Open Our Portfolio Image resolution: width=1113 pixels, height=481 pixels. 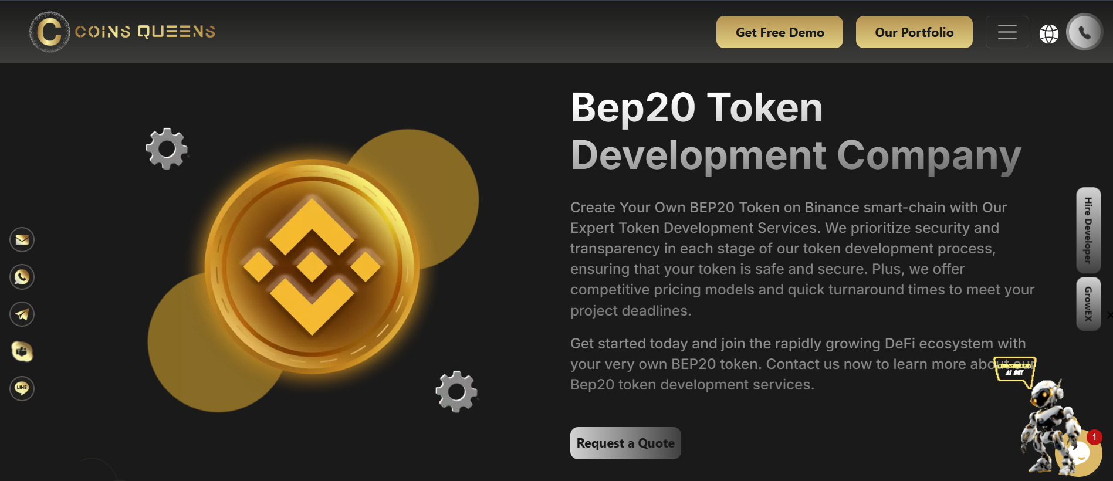[914, 32]
